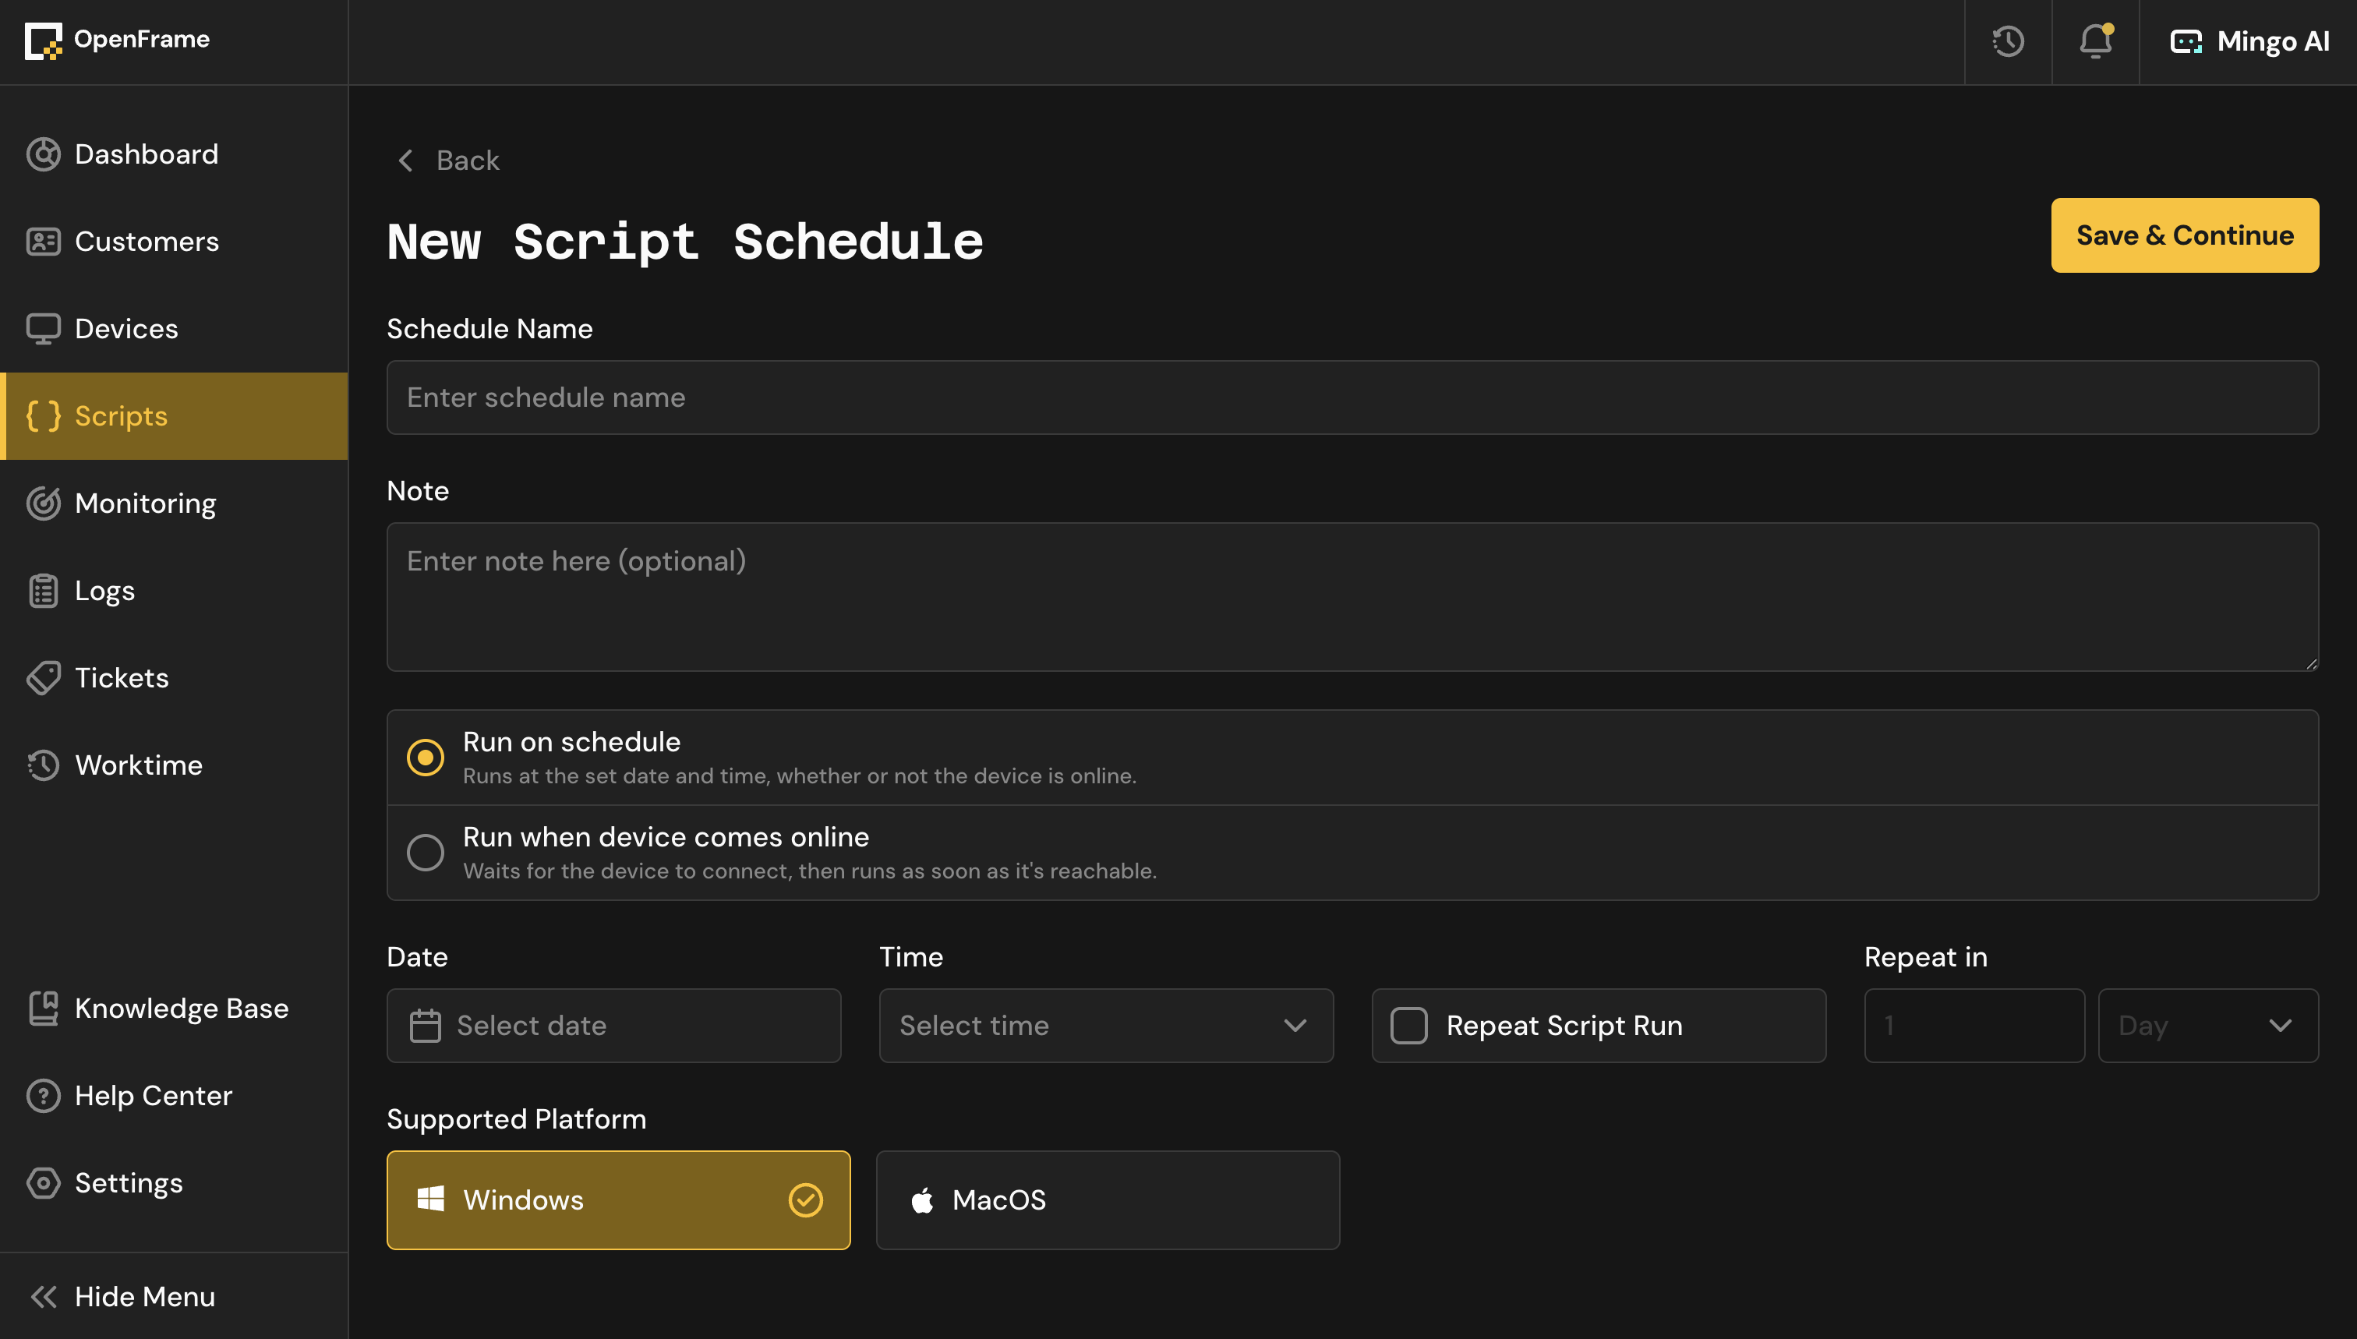Click the Customers sidebar icon
The image size is (2357, 1339).
43,242
